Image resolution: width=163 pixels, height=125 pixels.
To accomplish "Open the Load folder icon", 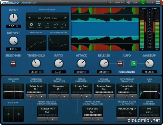I will click(48, 24).
